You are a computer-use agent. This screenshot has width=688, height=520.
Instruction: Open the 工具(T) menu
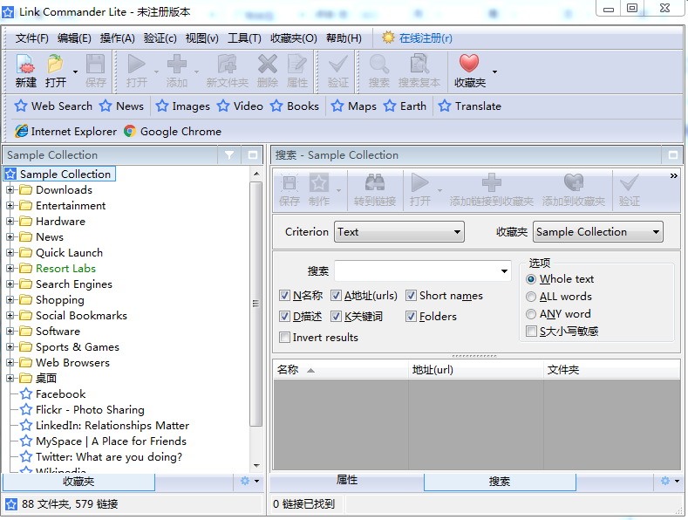point(244,38)
